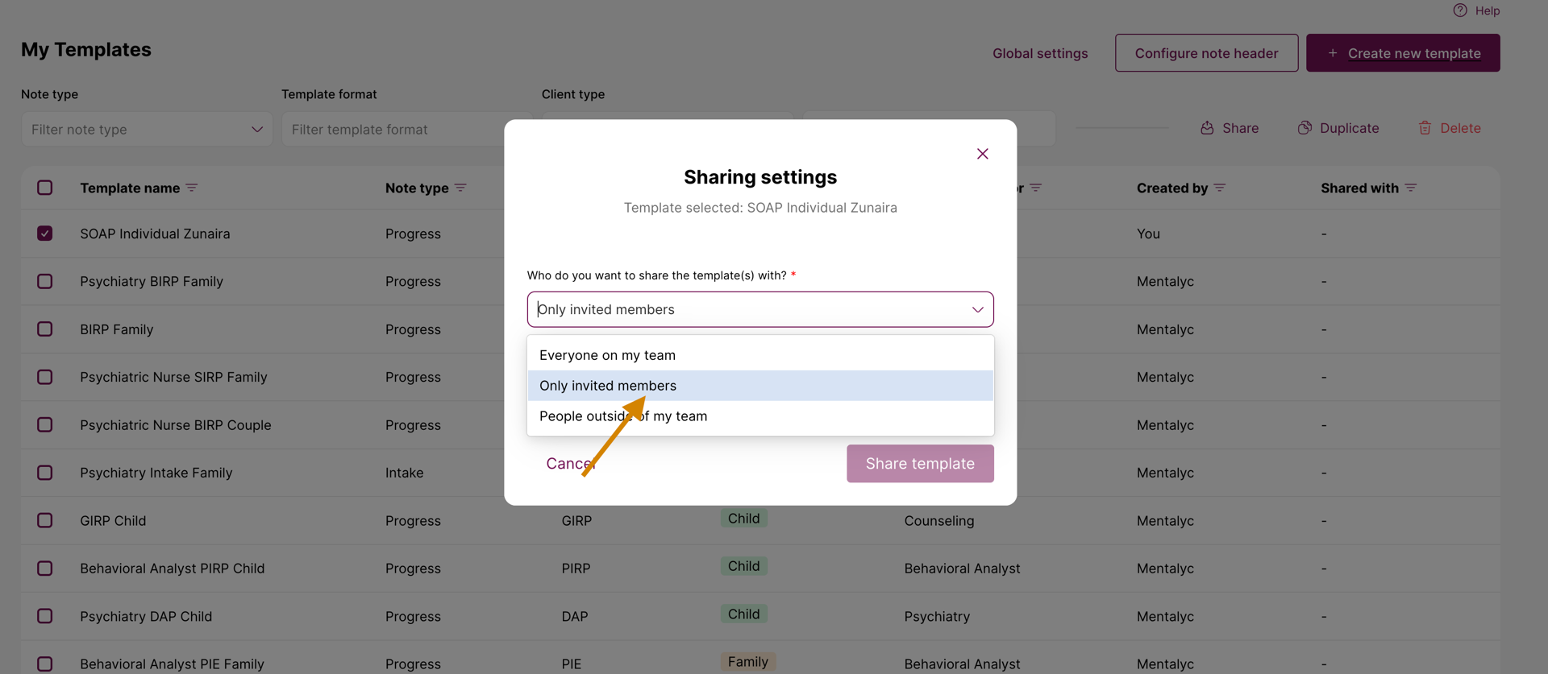Click the Created by filter icon

[x=1220, y=188]
